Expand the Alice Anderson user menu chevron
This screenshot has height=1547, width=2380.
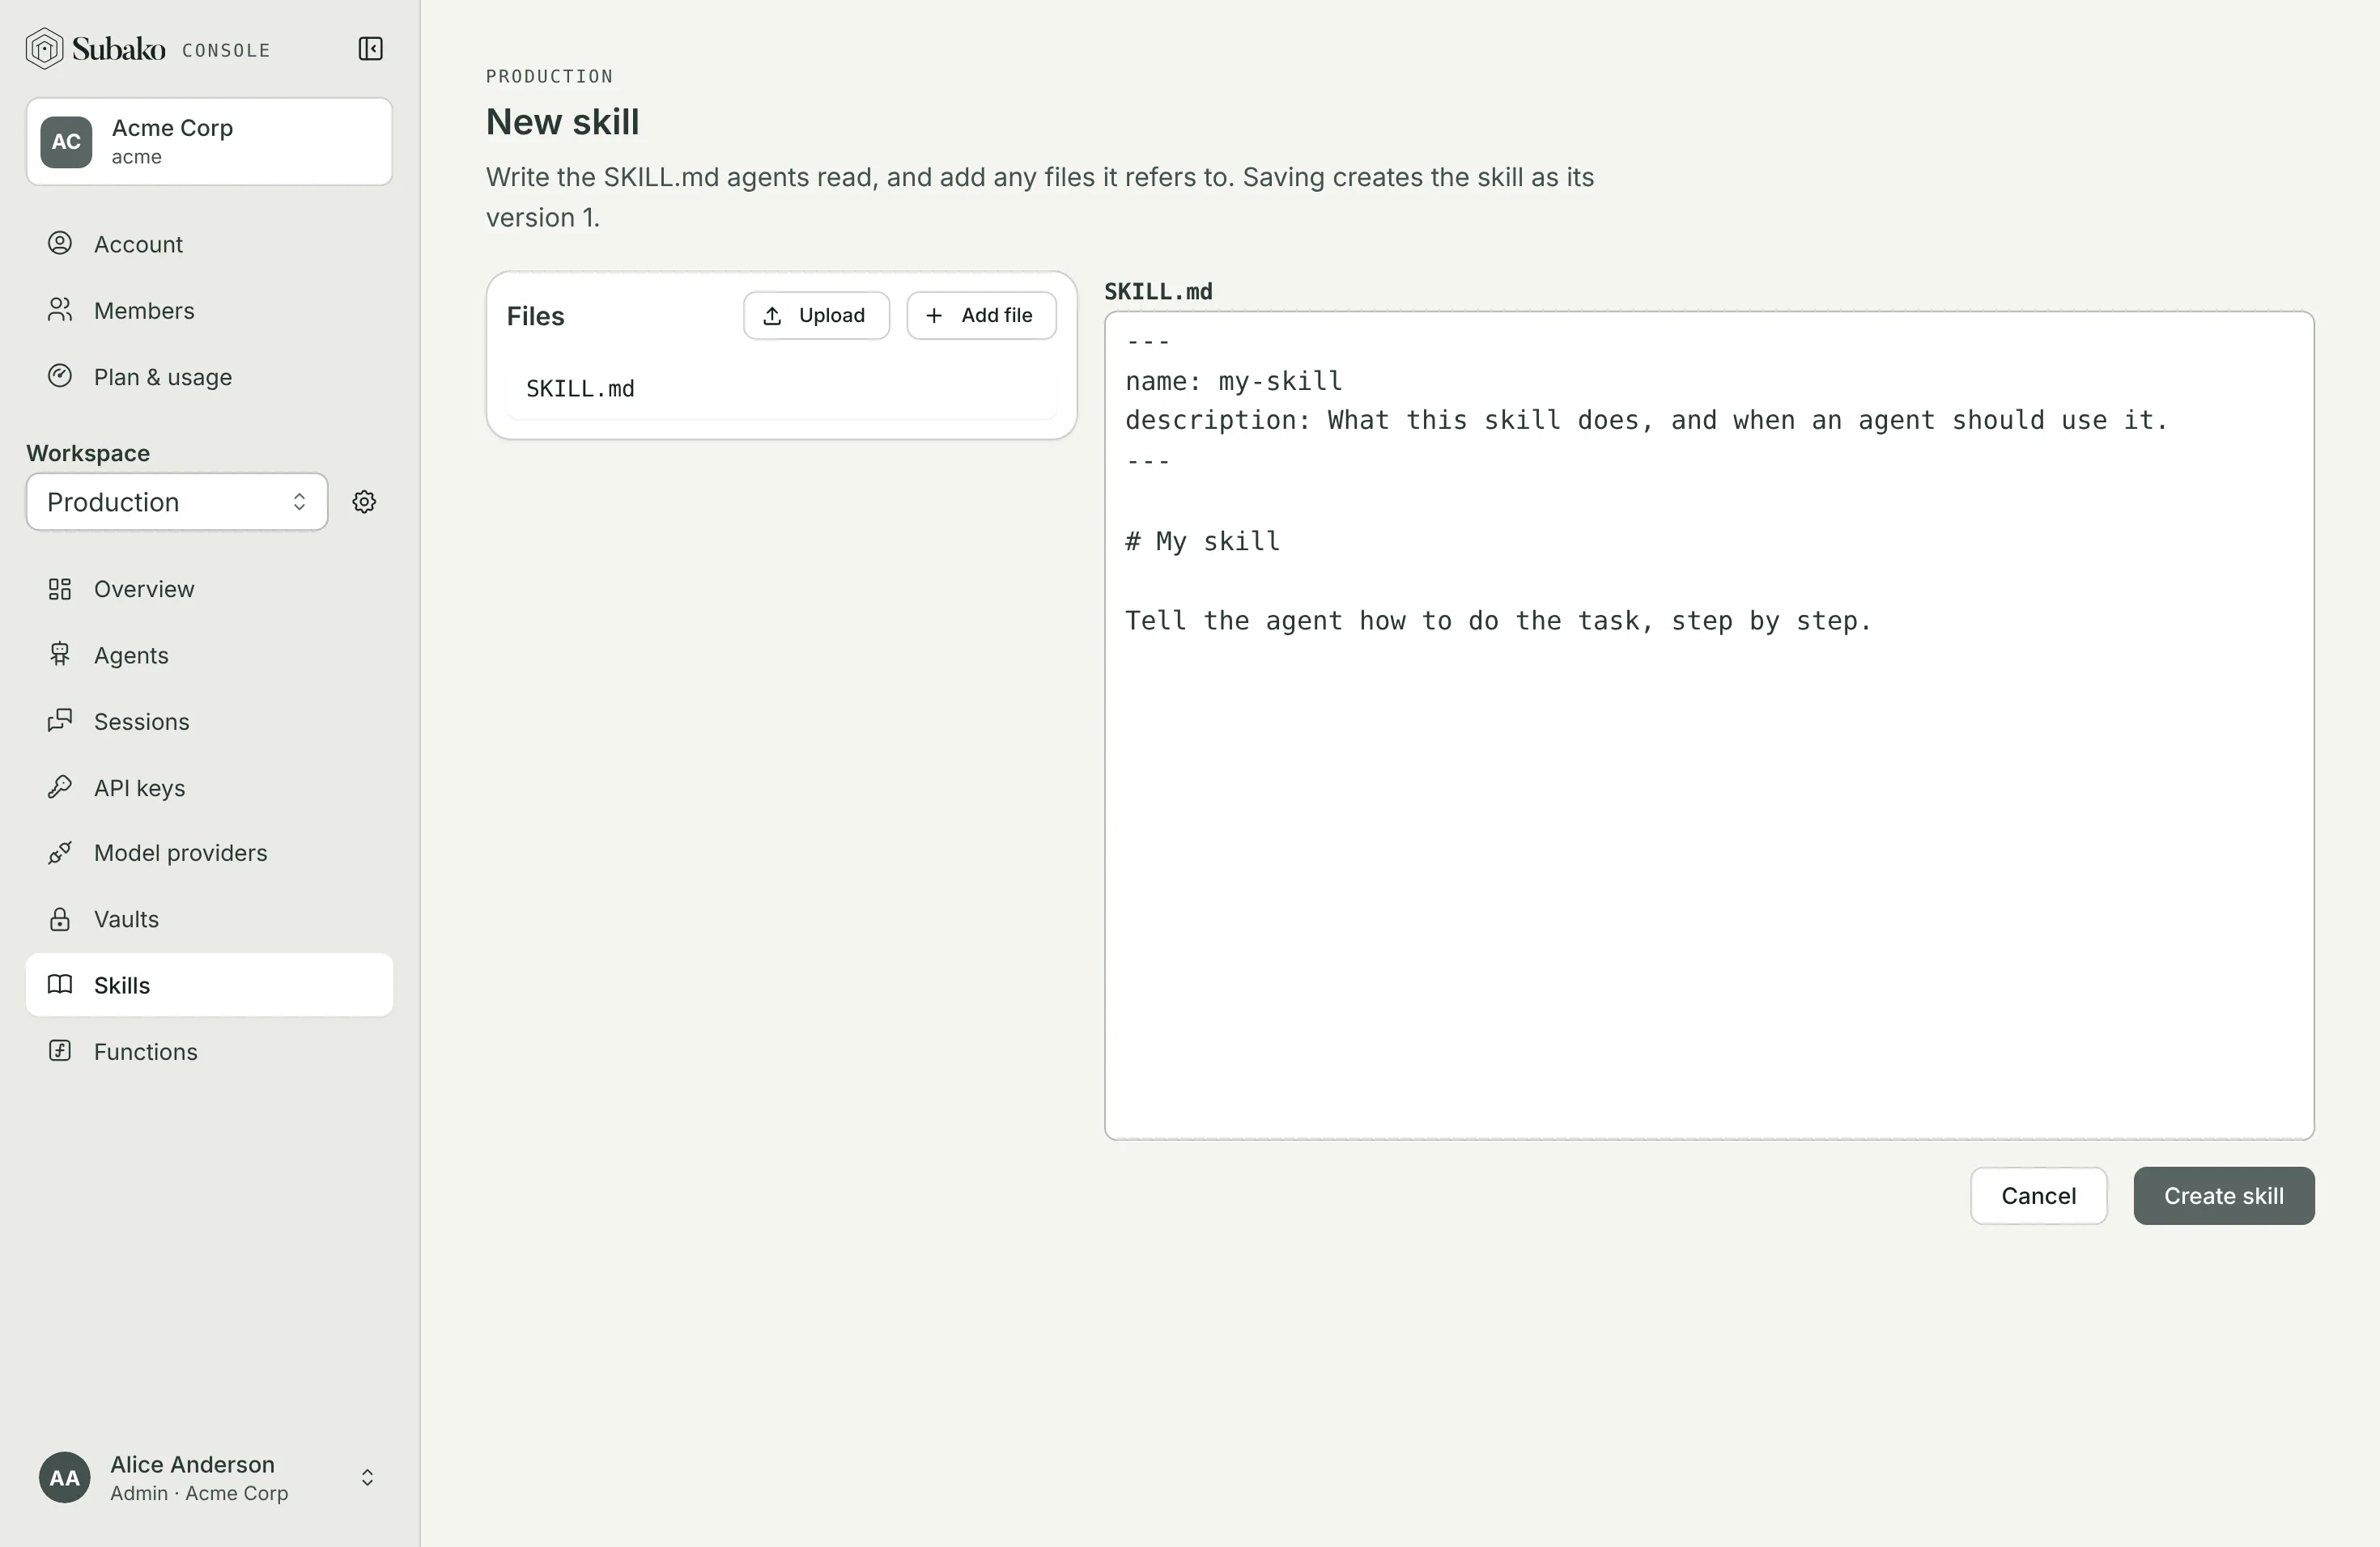click(x=367, y=1477)
